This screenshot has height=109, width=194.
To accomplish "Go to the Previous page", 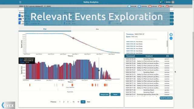I will tap(53, 102).
